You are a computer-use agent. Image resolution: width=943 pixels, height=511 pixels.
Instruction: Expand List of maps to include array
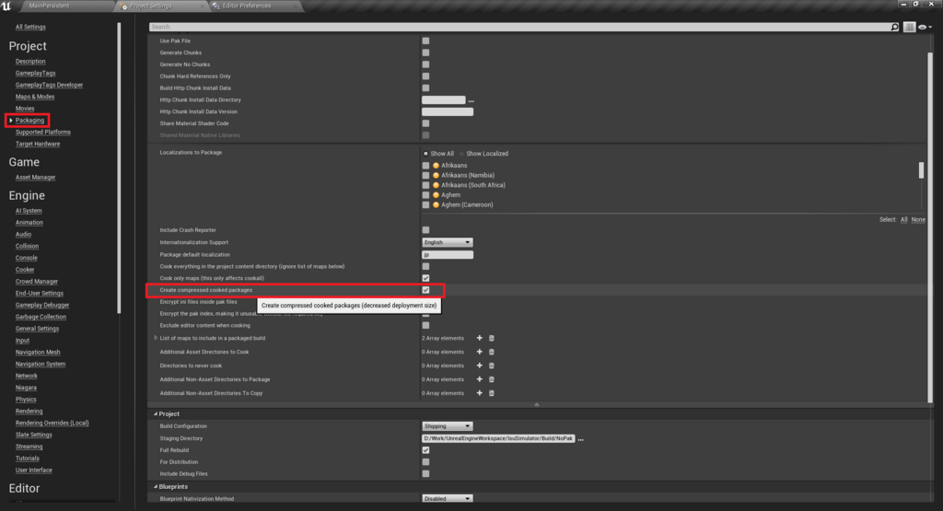click(x=156, y=339)
